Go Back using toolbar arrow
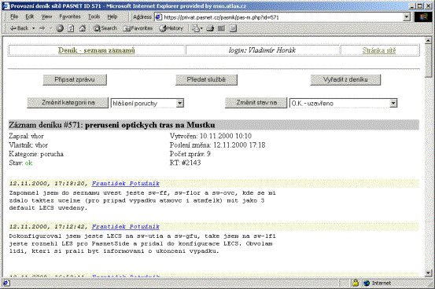Image resolution: width=435 pixels, height=289 pixels. 19,28
